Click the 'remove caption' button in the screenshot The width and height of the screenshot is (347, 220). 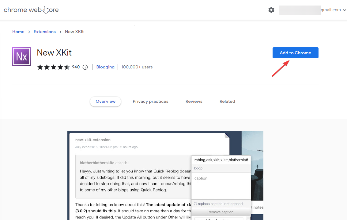point(221,212)
